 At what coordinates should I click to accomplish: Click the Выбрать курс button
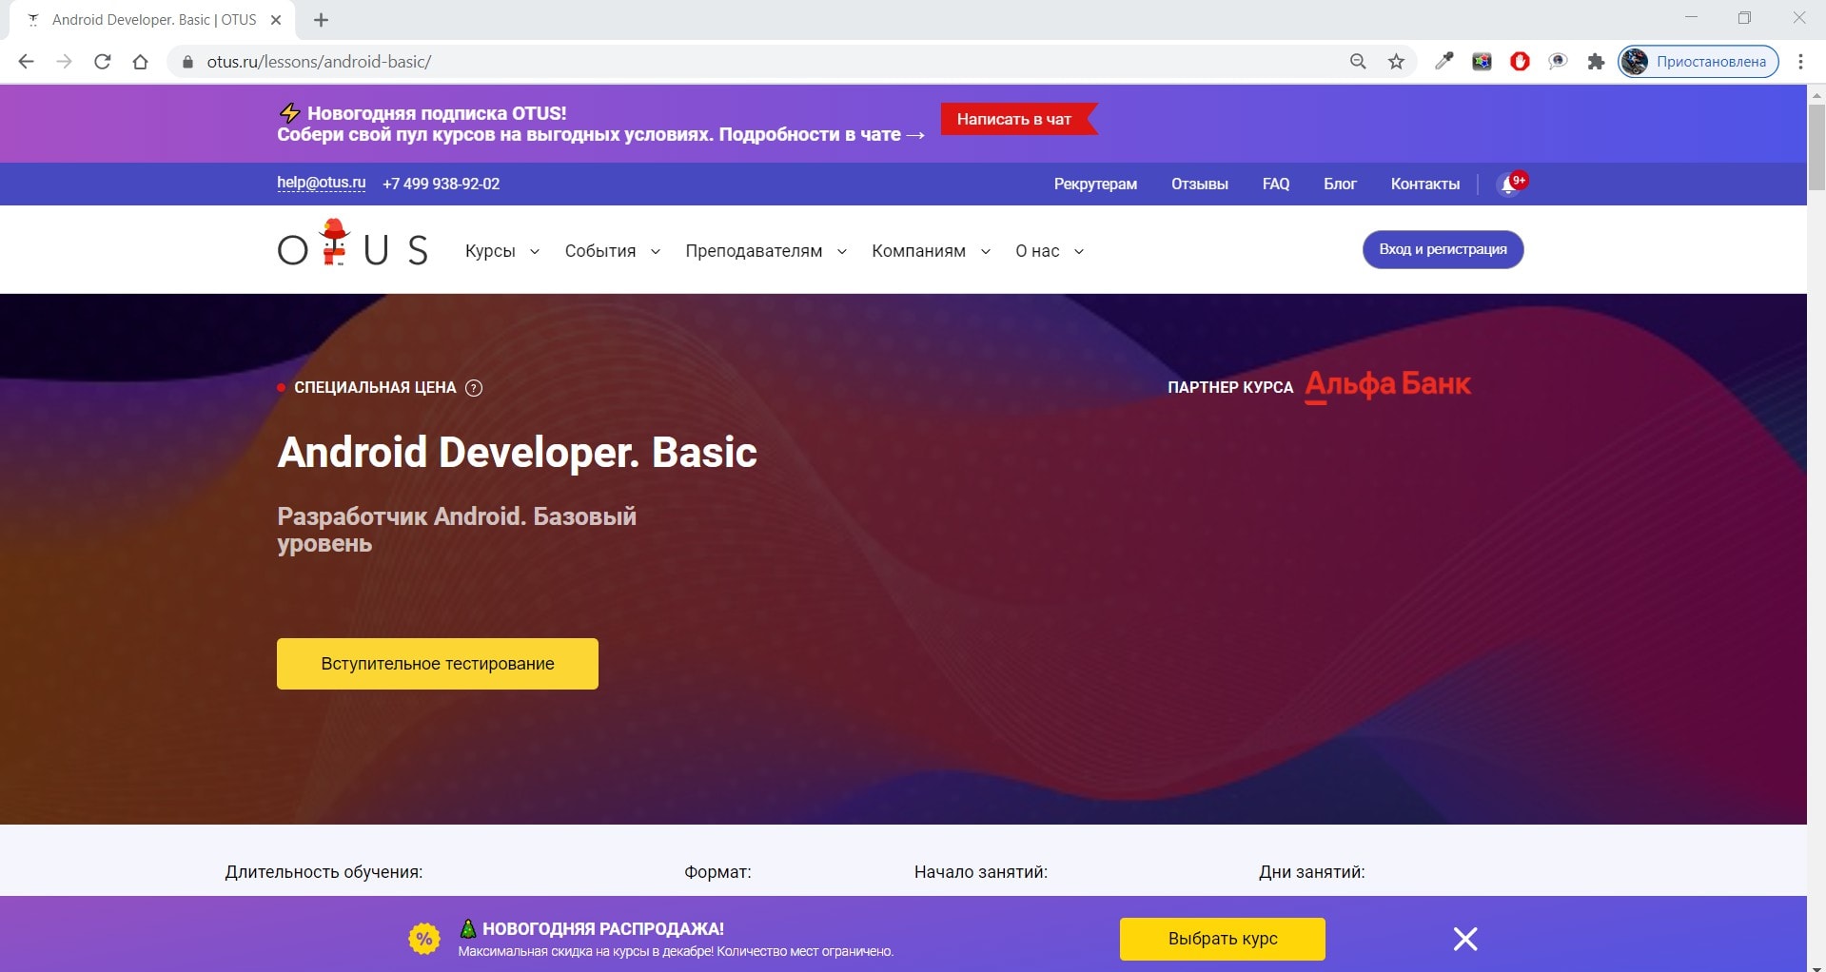click(x=1223, y=939)
